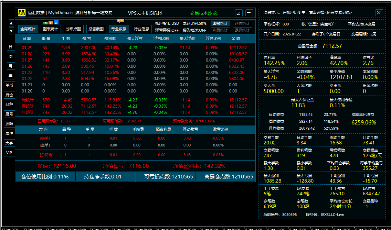Screen dimensions: 391x230
Task: Click the [空单] short positions row
Action: pyautogui.click(x=135, y=145)
